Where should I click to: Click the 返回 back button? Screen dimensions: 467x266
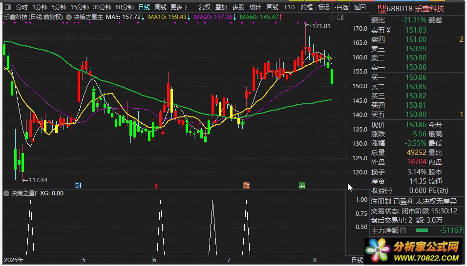coord(360,7)
